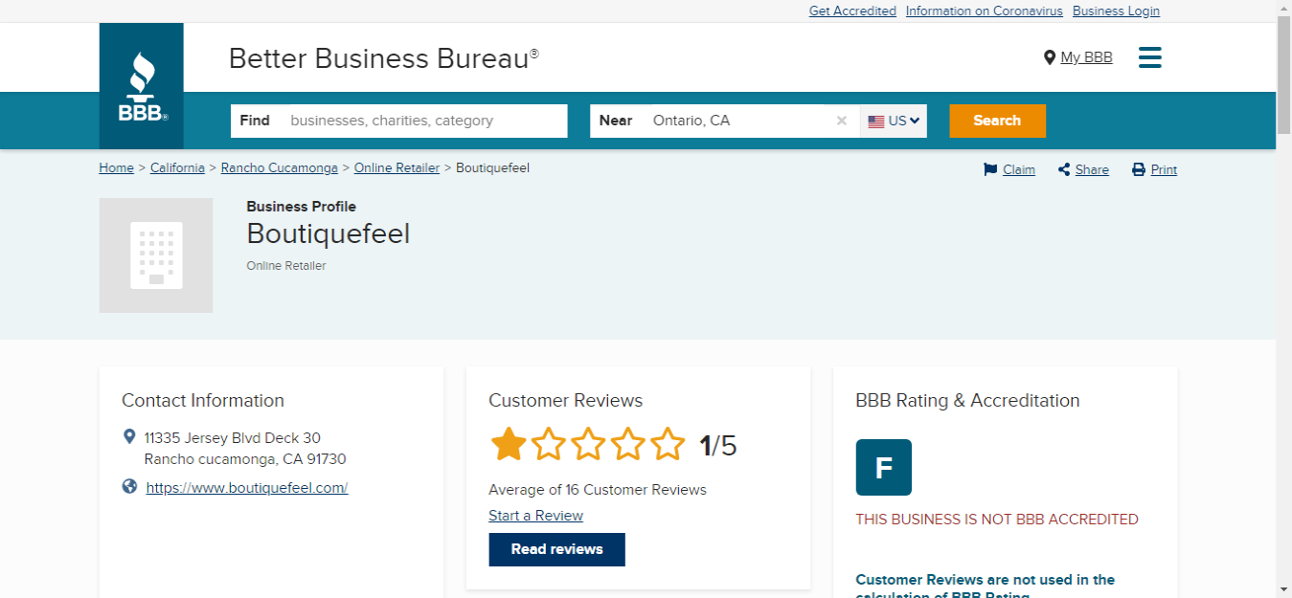Click the fifth empty rating star

pos(668,445)
